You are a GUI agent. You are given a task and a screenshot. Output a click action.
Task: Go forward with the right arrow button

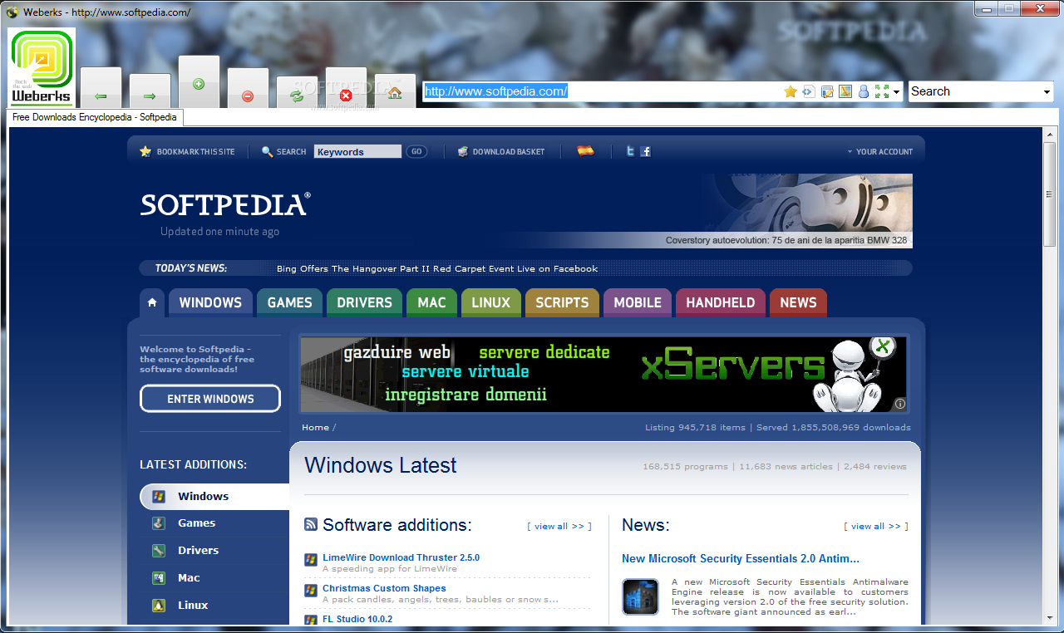point(150,91)
